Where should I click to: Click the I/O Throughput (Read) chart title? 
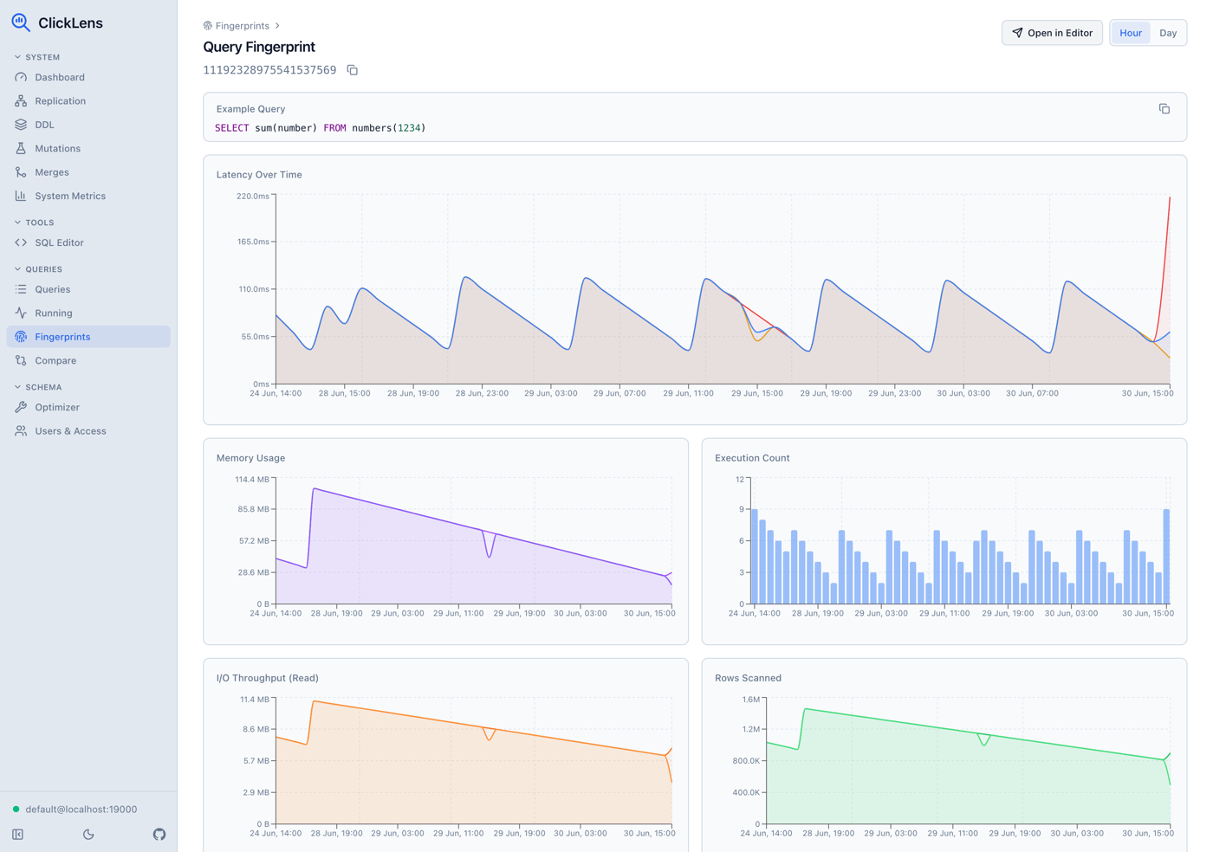(268, 678)
